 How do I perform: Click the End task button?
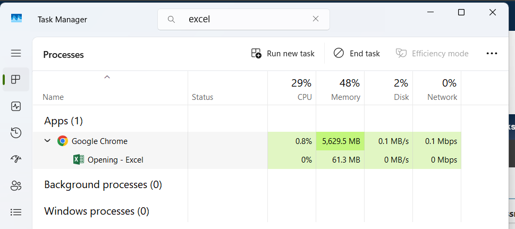coord(357,54)
